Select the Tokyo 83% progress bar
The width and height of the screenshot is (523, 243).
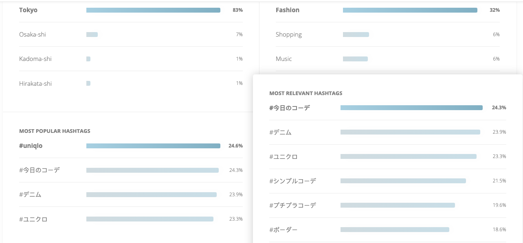(x=153, y=10)
